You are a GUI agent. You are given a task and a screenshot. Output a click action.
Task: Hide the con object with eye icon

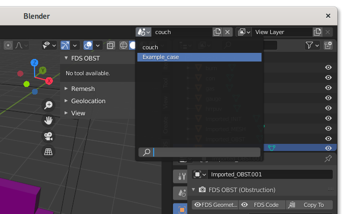pyautogui.click(x=328, y=78)
